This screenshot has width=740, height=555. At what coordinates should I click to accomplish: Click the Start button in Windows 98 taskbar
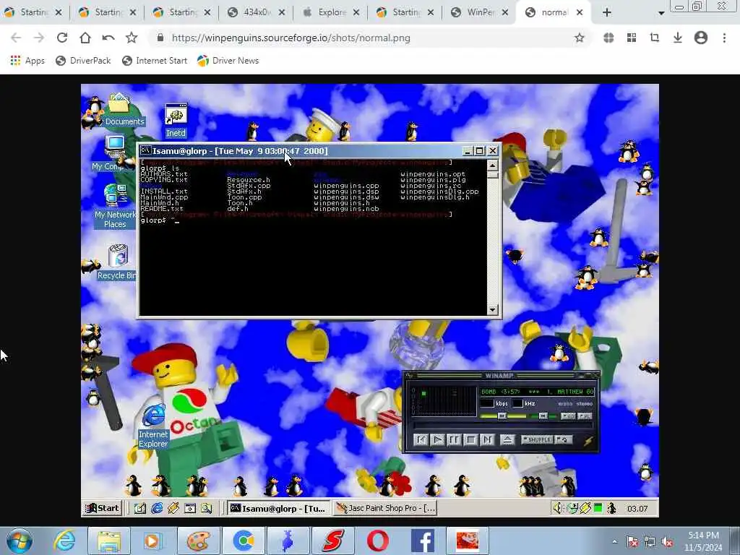point(103,508)
